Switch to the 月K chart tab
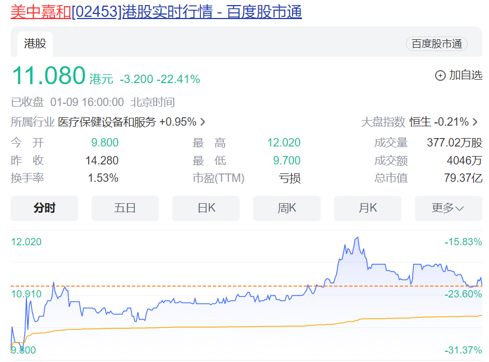The width and height of the screenshot is (489, 362). pos(367,208)
